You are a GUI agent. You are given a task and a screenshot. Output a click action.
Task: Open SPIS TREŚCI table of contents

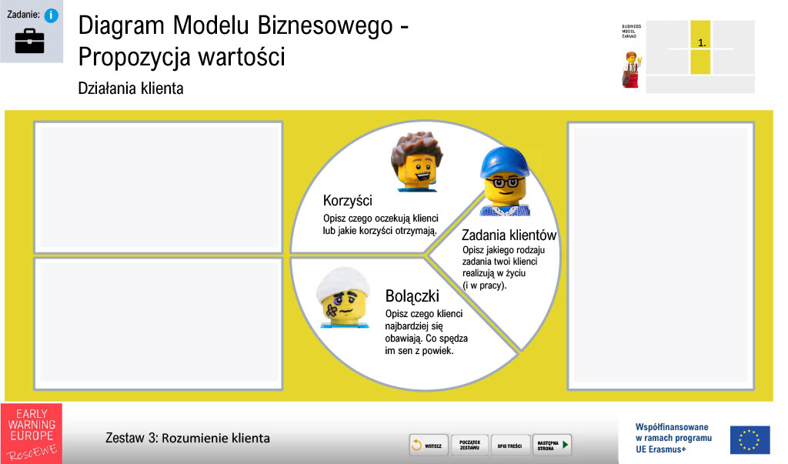coord(509,446)
